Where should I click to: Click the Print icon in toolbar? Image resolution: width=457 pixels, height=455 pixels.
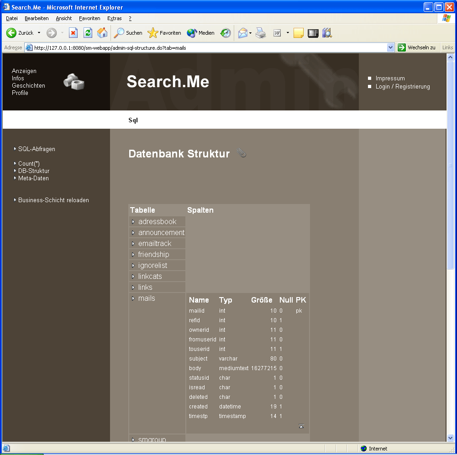tap(261, 33)
